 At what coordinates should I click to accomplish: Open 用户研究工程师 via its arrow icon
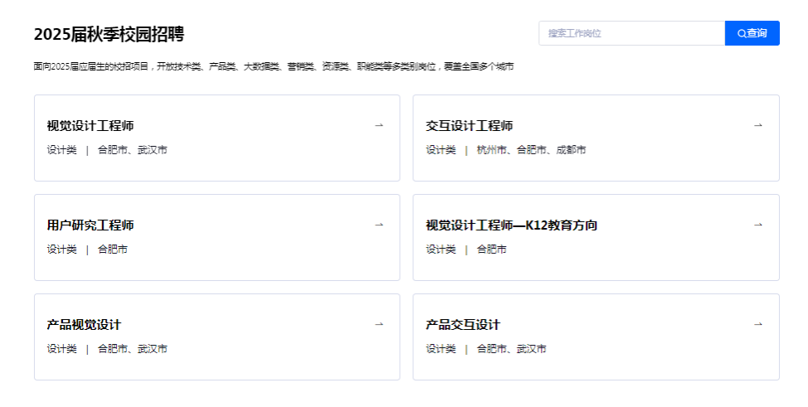(x=379, y=225)
